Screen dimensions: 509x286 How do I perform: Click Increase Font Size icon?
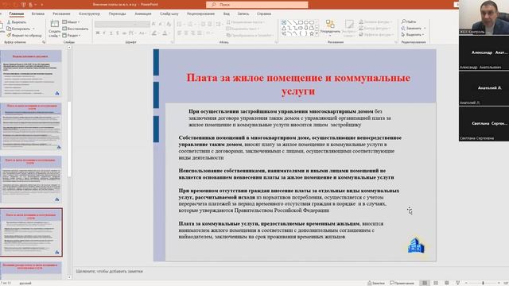pos(153,24)
